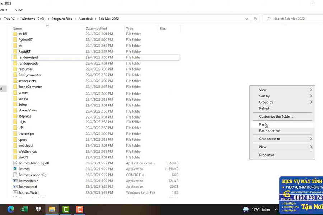This screenshot has height=215, width=323.
Task: Click the Python37 folder icon
Action: 15,40
